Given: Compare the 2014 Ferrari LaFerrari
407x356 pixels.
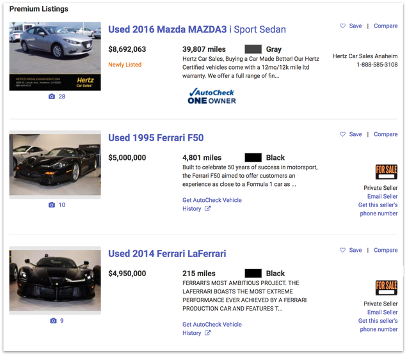Looking at the screenshot, I should (x=385, y=251).
